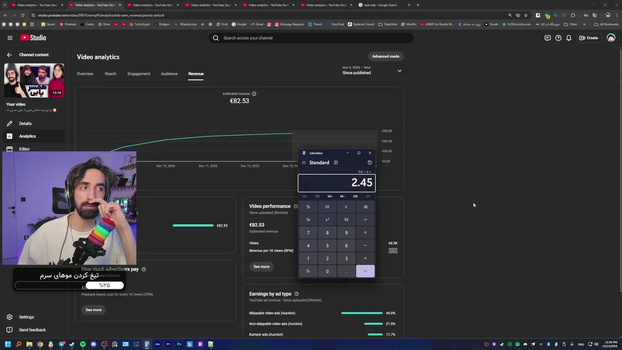Screen dimensions: 622x350
Task: Click the calculator percent key
Action: point(308,207)
